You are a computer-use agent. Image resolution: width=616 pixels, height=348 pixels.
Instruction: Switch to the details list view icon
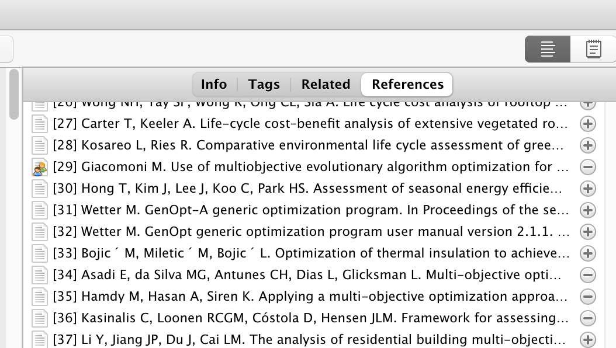pos(547,49)
